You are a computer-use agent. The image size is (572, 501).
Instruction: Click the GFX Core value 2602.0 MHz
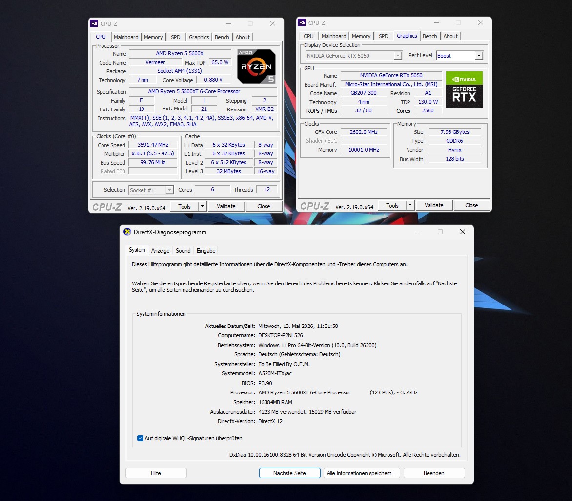[363, 132]
